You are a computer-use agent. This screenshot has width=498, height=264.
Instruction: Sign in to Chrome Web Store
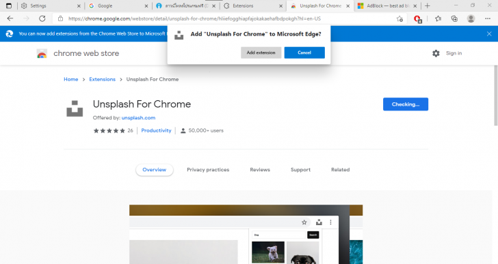point(454,53)
